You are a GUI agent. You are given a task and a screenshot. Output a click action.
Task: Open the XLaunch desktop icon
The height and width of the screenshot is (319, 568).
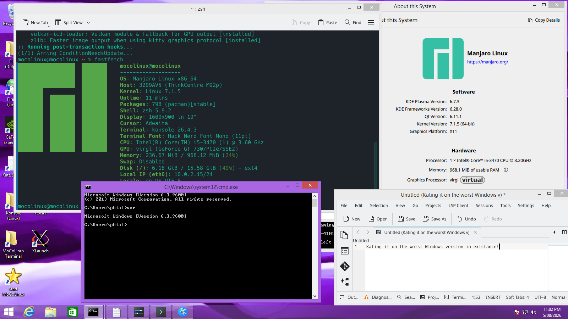click(40, 242)
